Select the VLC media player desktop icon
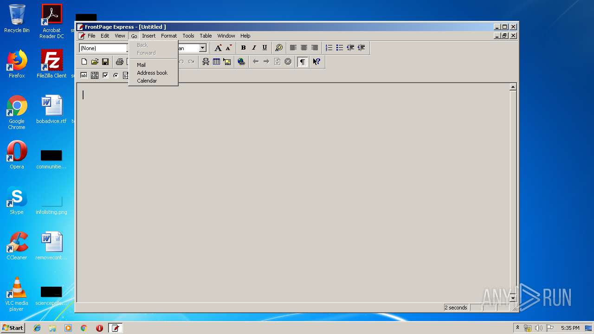The height and width of the screenshot is (334, 594). pos(17,294)
